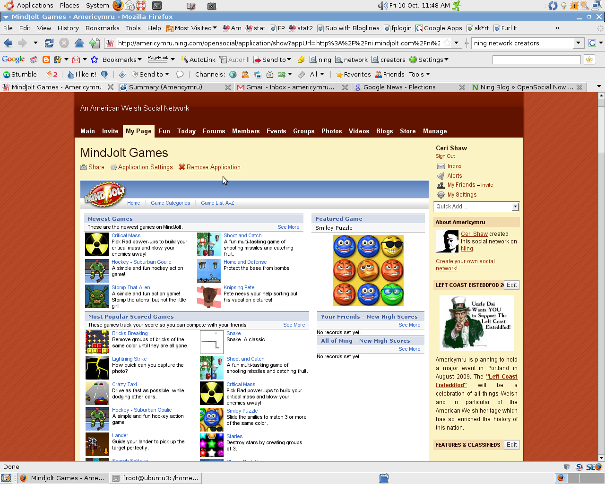Click See More in Newest Games

click(x=288, y=227)
